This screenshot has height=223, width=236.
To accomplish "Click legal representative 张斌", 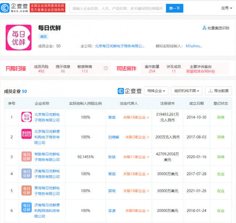I will [112, 157].
